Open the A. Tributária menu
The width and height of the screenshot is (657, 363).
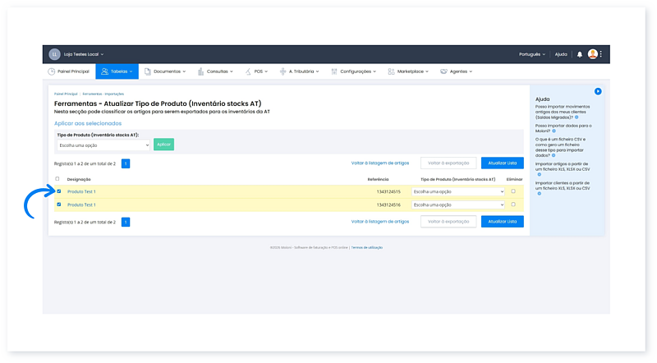point(300,71)
